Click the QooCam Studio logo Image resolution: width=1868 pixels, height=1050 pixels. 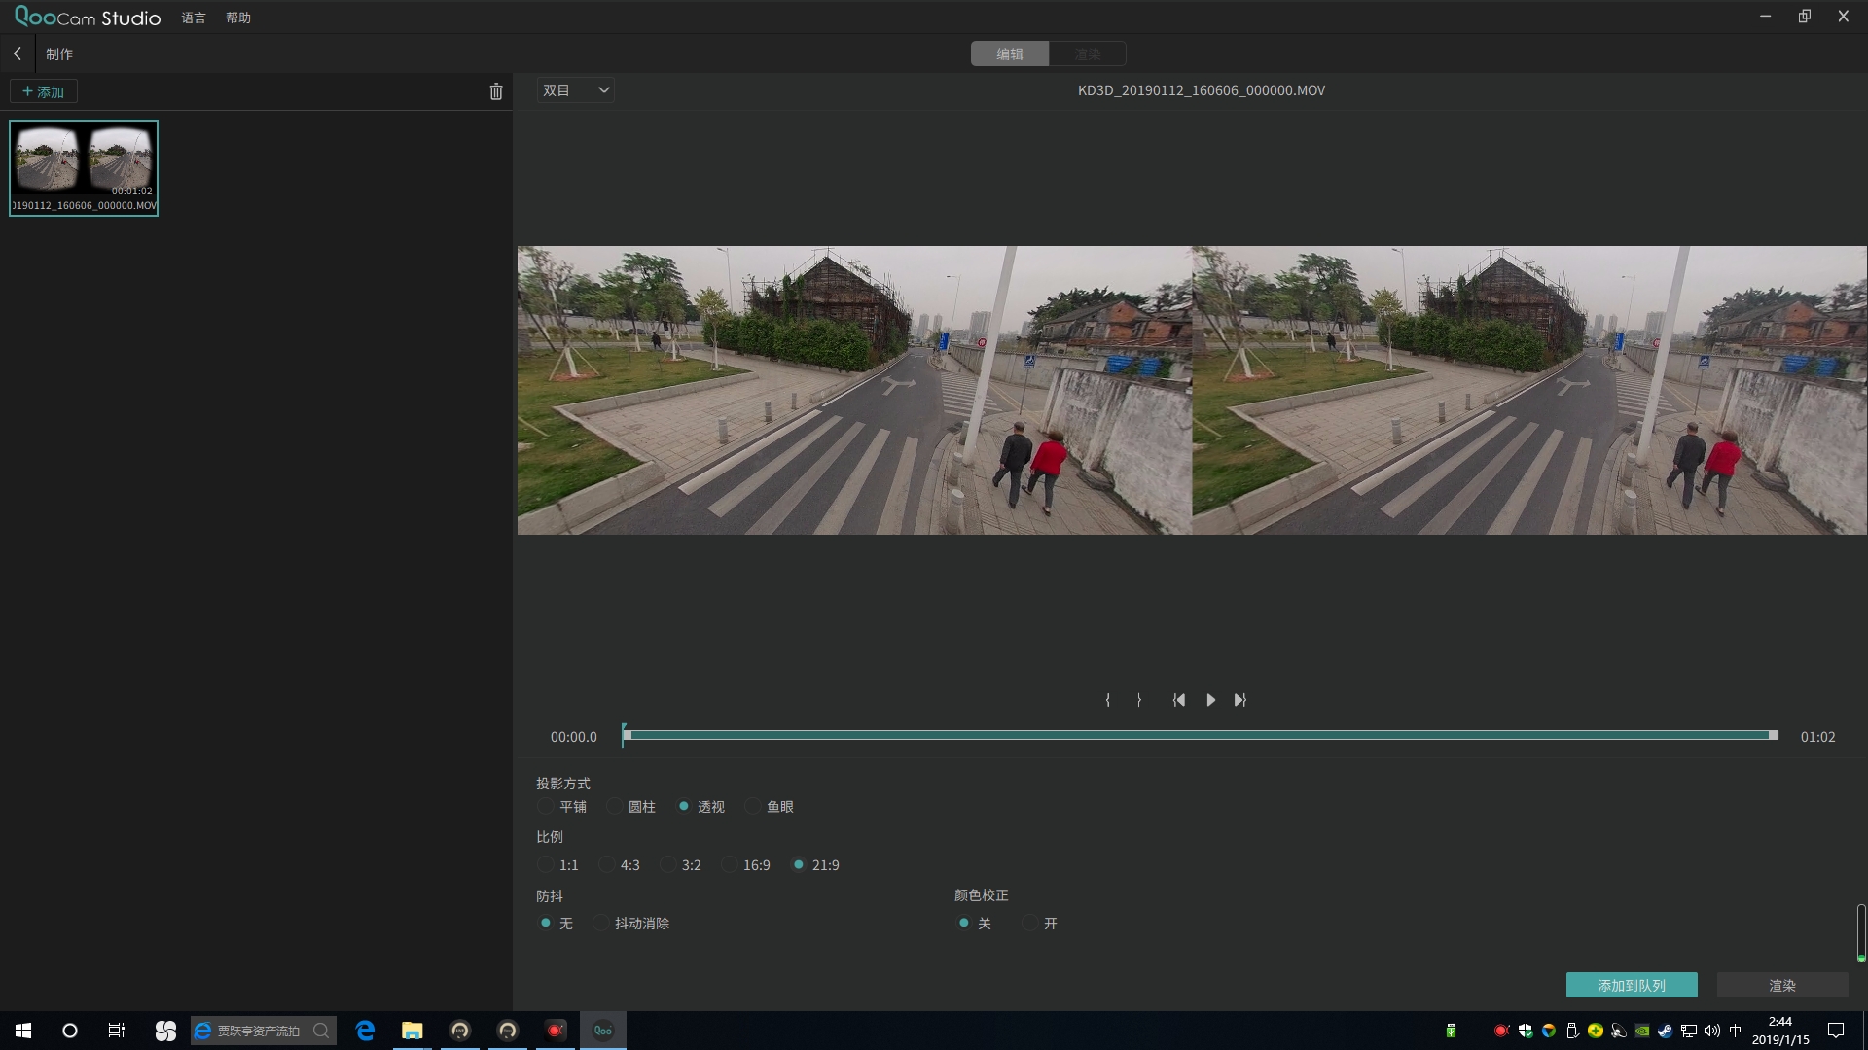[88, 17]
